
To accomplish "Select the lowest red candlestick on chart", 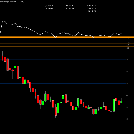I will (55, 111).
